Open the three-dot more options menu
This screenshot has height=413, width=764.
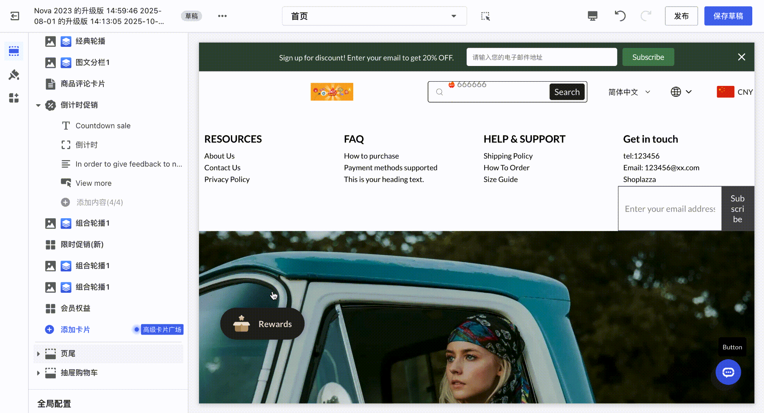[x=222, y=16]
